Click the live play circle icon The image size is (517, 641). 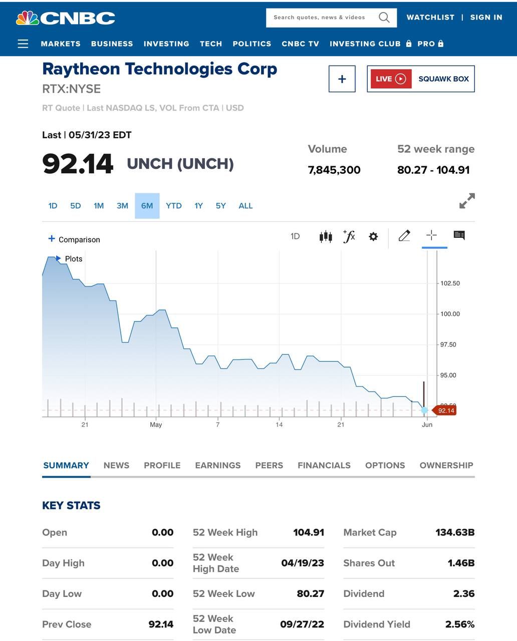point(400,79)
